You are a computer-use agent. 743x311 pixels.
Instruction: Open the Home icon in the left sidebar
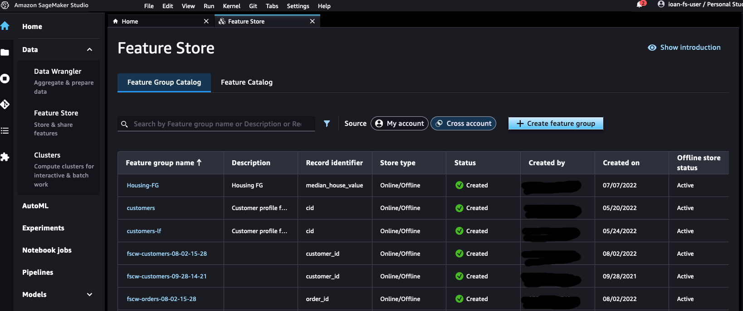5,26
